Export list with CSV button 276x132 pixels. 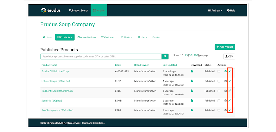click(x=229, y=56)
